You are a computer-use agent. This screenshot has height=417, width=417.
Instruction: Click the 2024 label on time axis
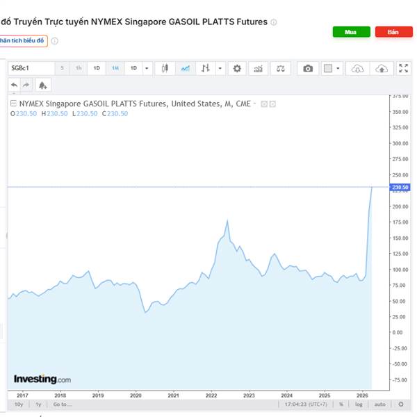286,395
